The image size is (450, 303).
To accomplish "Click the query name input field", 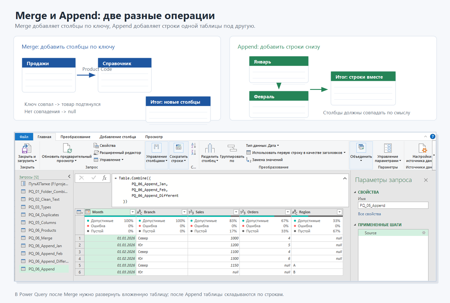I will click(x=393, y=205).
